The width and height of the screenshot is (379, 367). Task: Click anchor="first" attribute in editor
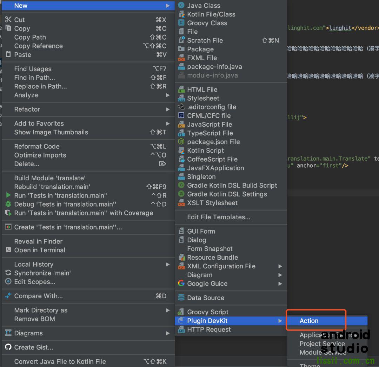tap(319, 166)
